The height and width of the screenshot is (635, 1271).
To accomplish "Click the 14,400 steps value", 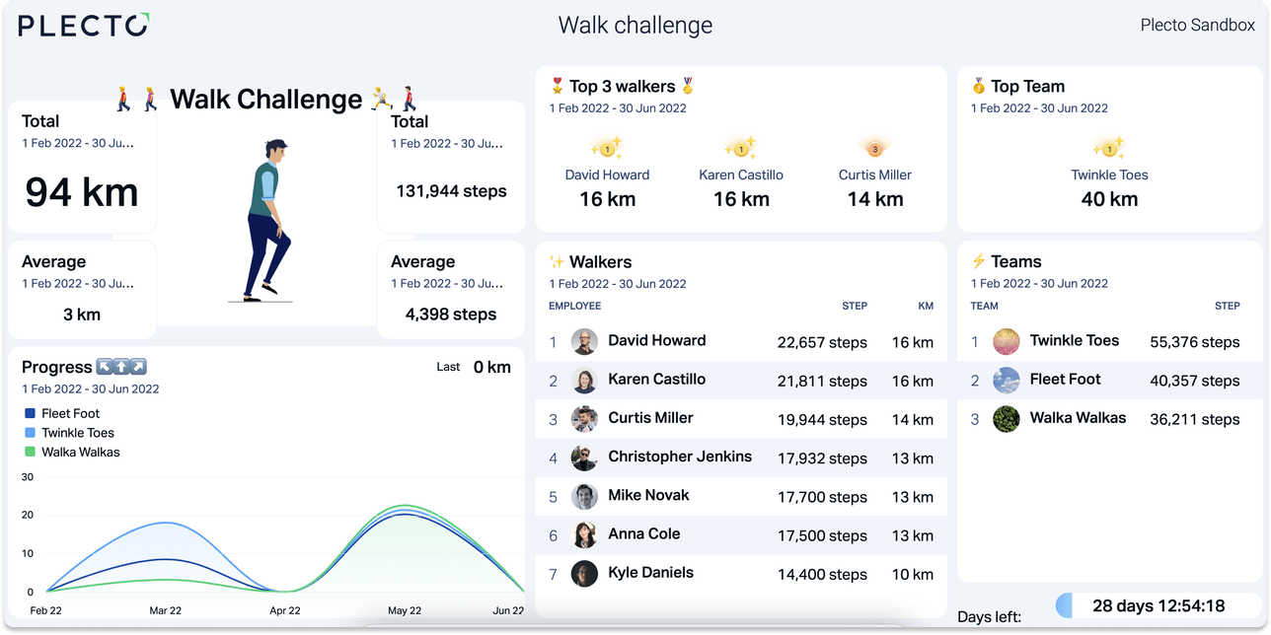I will 822,575.
